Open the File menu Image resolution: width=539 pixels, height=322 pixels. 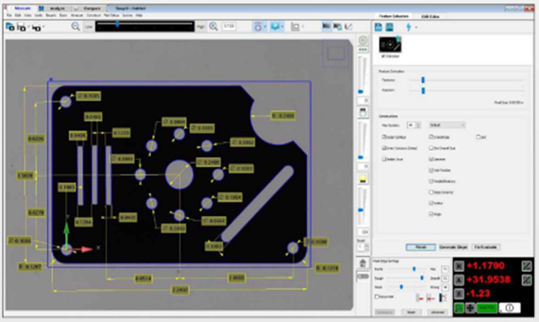point(9,16)
